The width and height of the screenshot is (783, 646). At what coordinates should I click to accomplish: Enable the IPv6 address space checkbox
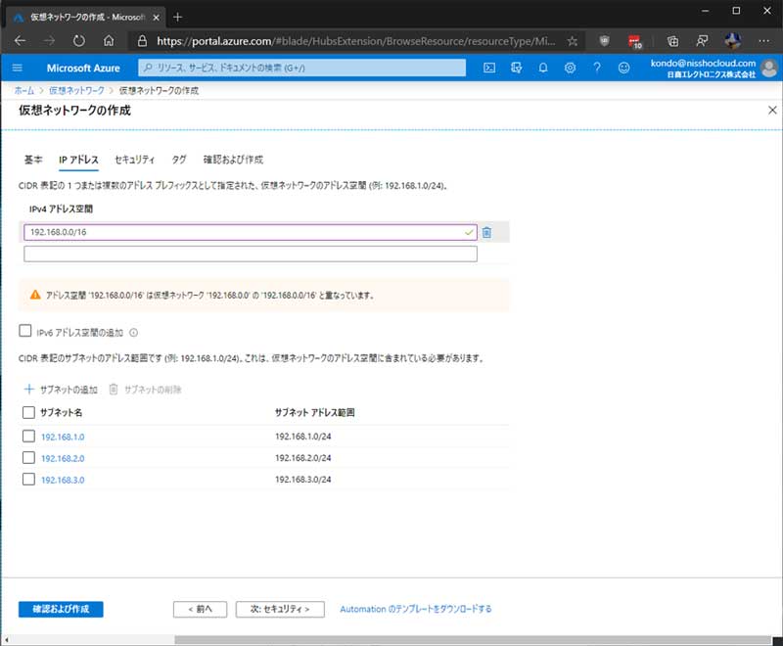(26, 332)
